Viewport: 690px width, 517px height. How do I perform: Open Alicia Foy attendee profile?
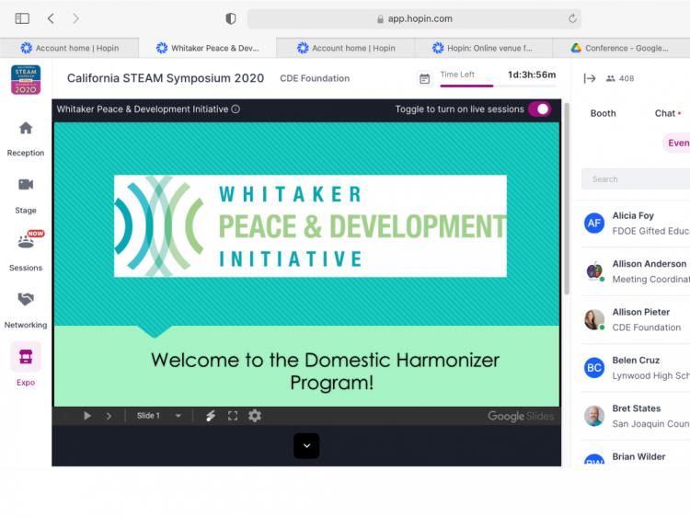pyautogui.click(x=636, y=223)
